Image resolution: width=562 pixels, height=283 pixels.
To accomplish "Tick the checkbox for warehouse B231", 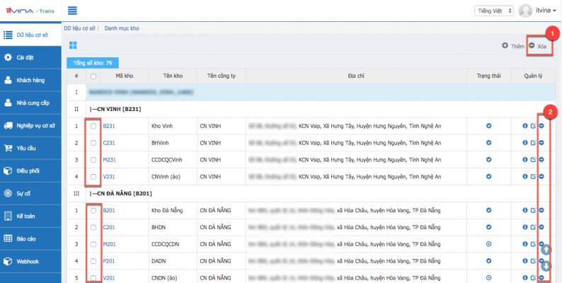I will 93,126.
